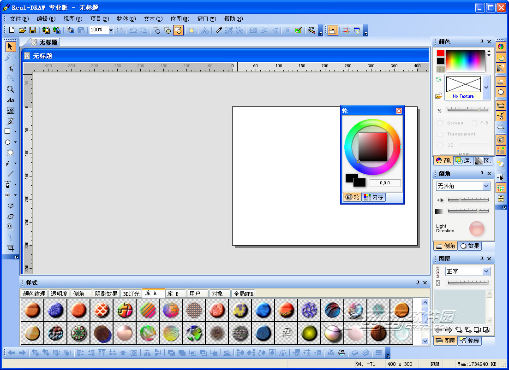Pick the Eyedropper tool on the top toolbar

pyautogui.click(x=218, y=30)
